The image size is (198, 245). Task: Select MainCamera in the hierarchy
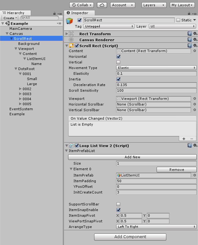21,29
